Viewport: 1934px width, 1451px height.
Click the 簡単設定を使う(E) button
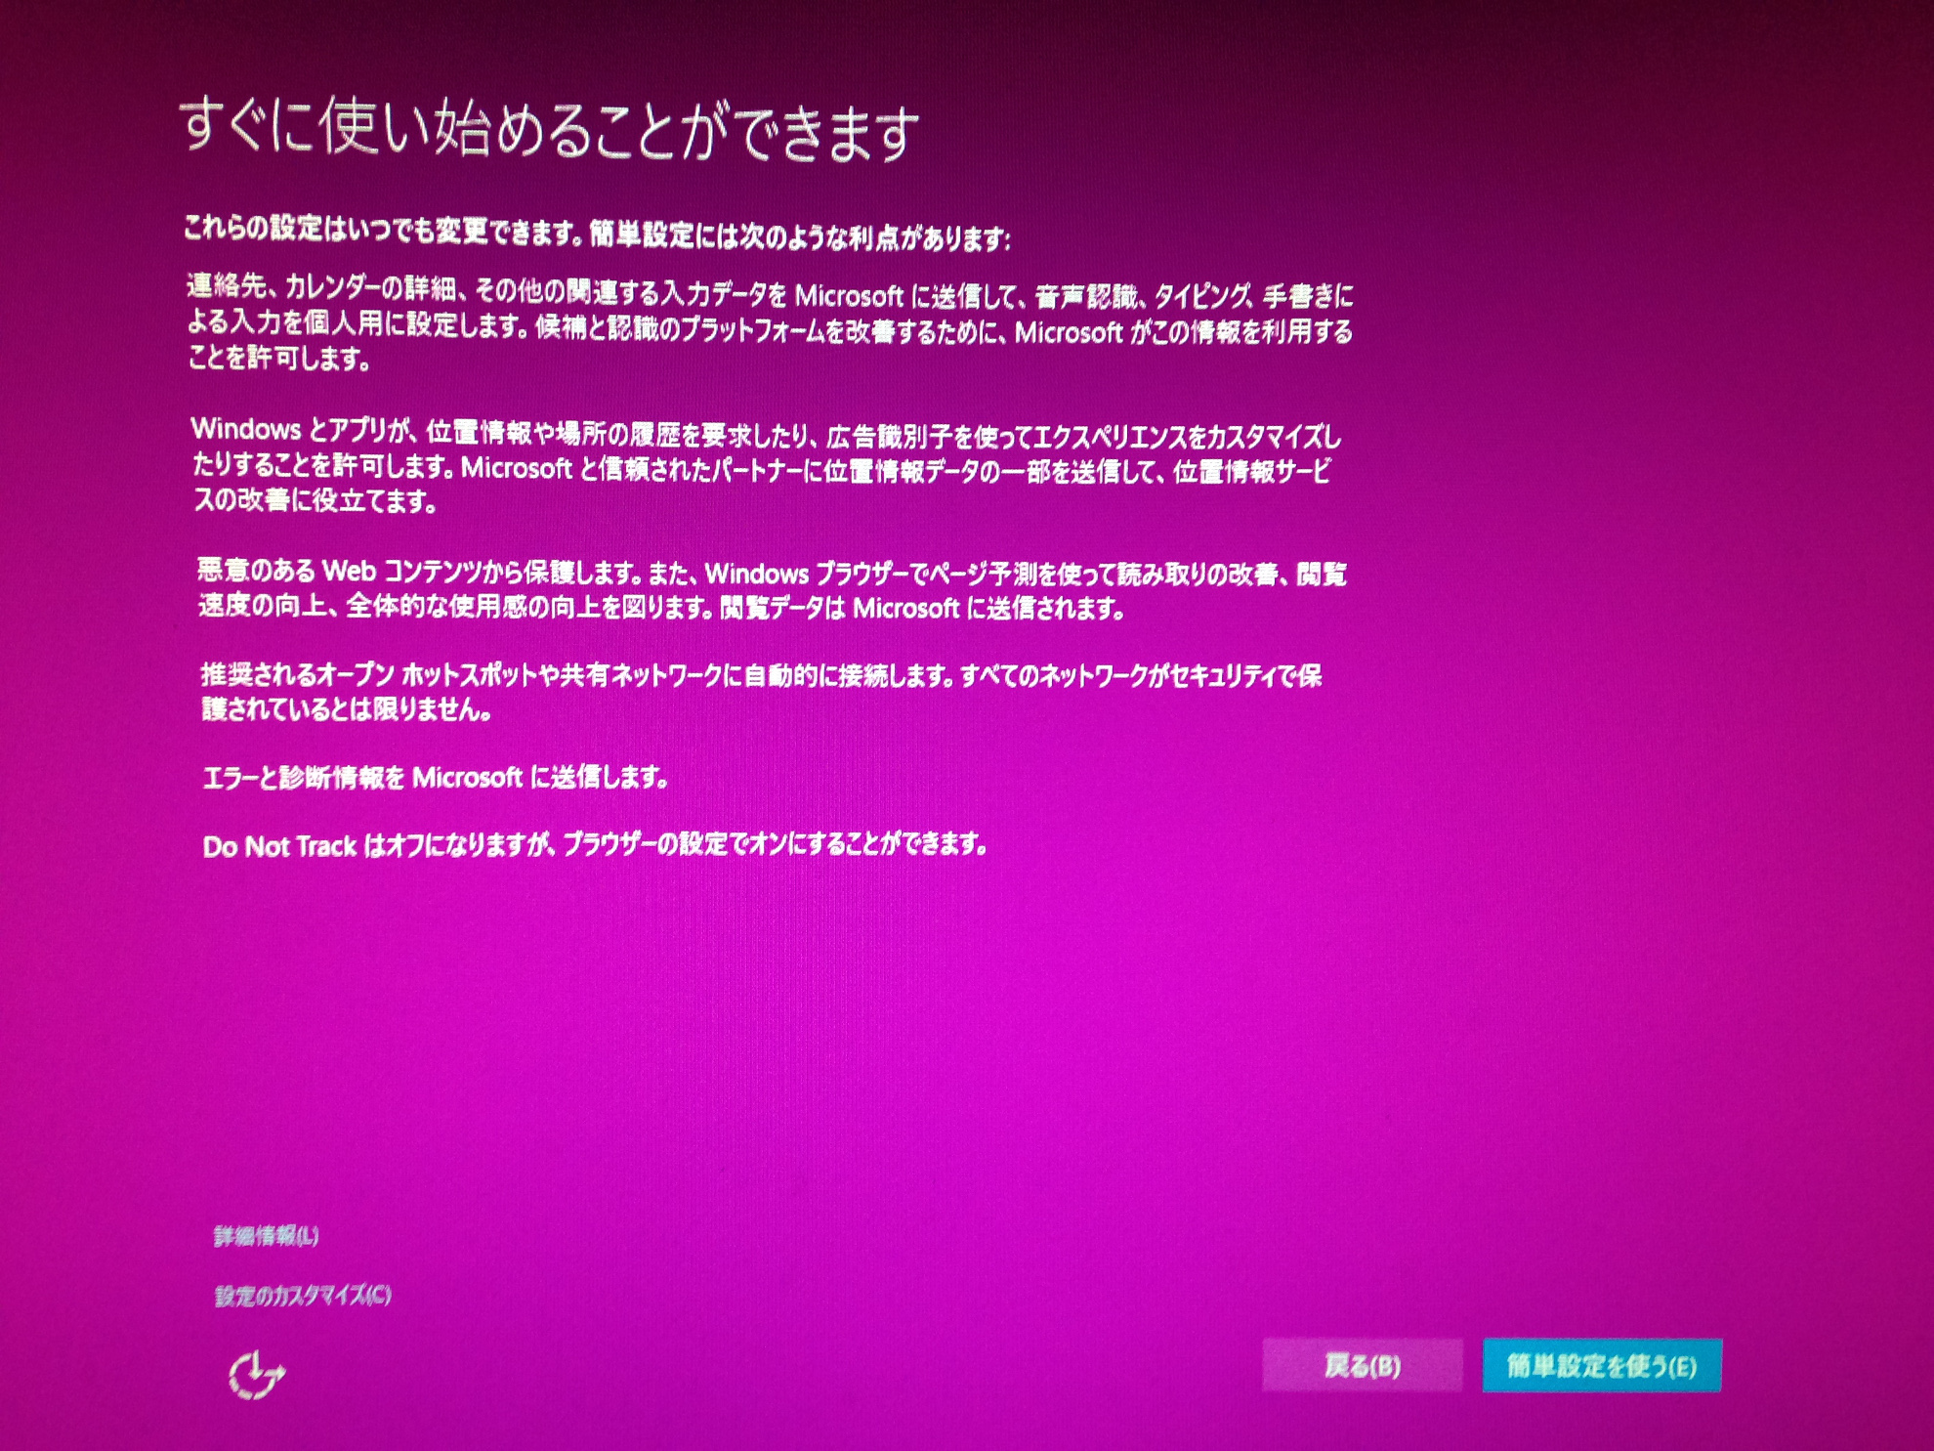point(1601,1365)
